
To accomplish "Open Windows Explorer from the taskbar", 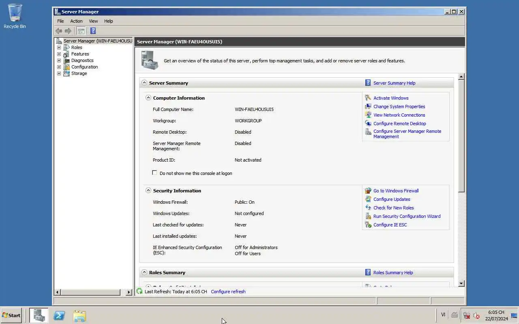I will (x=79, y=315).
